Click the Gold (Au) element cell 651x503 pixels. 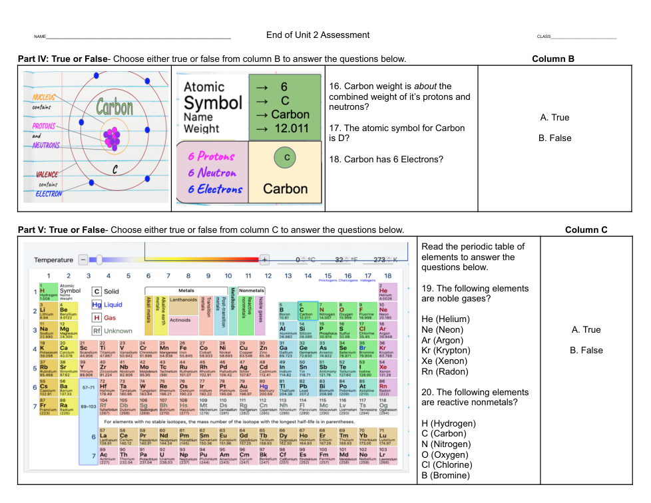(244, 388)
